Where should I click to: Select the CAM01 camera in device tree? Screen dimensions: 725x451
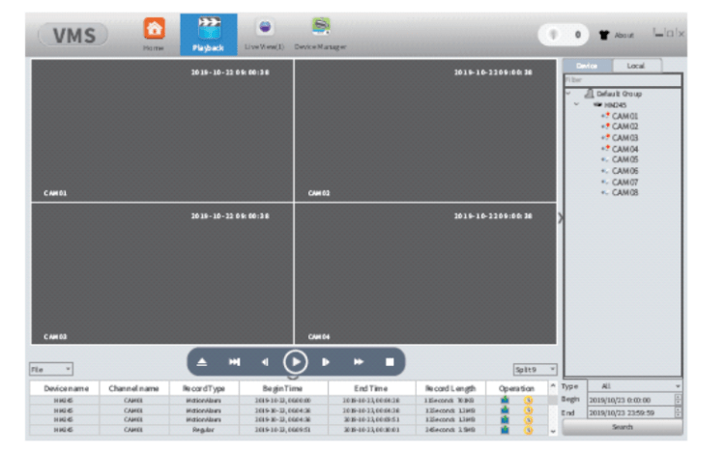(624, 116)
